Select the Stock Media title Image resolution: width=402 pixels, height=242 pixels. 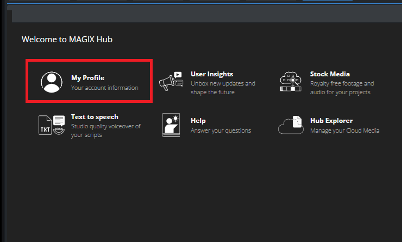(x=330, y=74)
